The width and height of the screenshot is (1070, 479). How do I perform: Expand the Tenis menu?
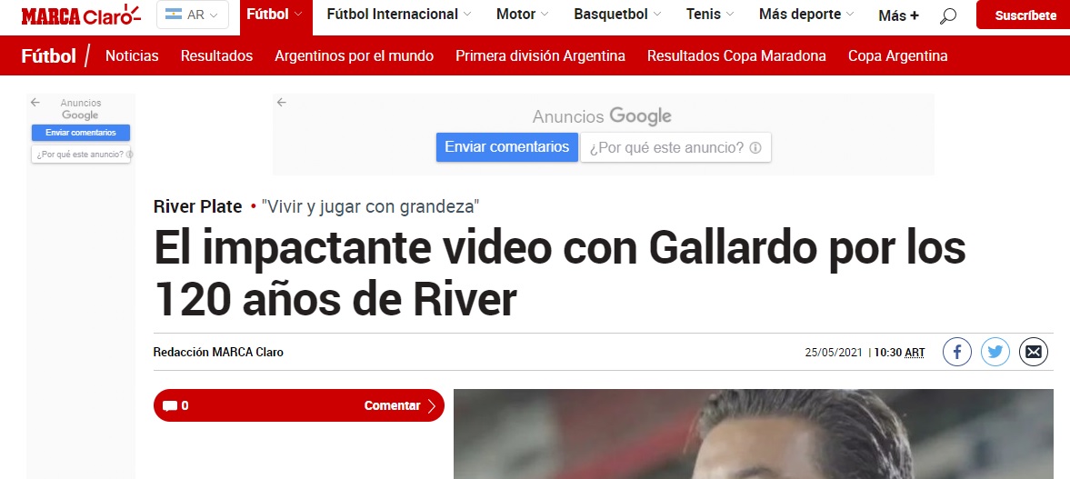[710, 15]
